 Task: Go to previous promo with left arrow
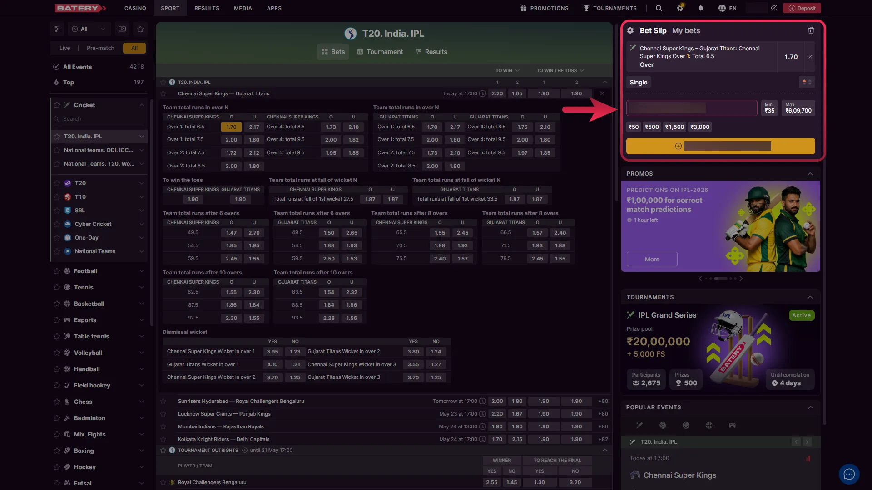pos(700,279)
